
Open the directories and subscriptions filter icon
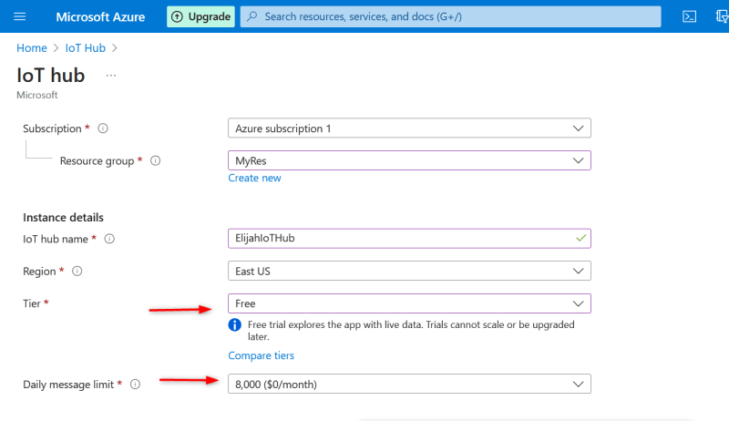click(722, 16)
